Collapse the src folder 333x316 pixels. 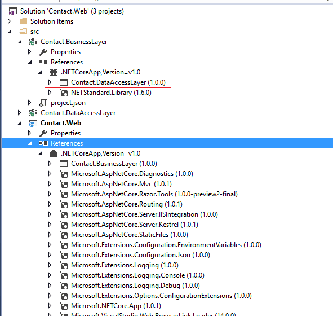click(10, 32)
